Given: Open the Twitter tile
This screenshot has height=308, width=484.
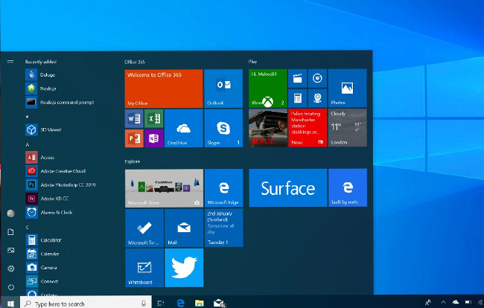Looking at the screenshot, I should coord(184,268).
